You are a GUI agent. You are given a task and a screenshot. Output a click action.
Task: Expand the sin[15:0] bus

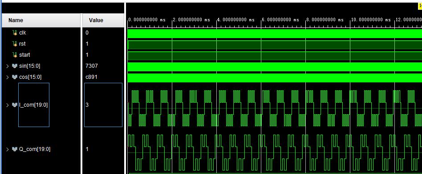point(8,66)
